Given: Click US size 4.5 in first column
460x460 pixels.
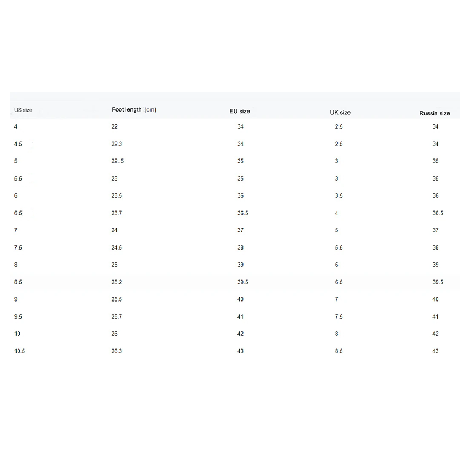Looking at the screenshot, I should coord(18,144).
